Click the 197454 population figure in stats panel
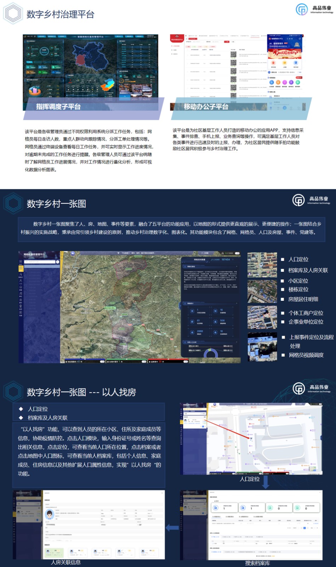Screen dimensions: 336x567 click(226, 259)
